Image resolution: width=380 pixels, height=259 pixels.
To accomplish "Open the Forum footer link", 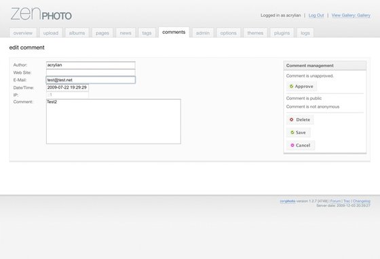I will pos(335,201).
